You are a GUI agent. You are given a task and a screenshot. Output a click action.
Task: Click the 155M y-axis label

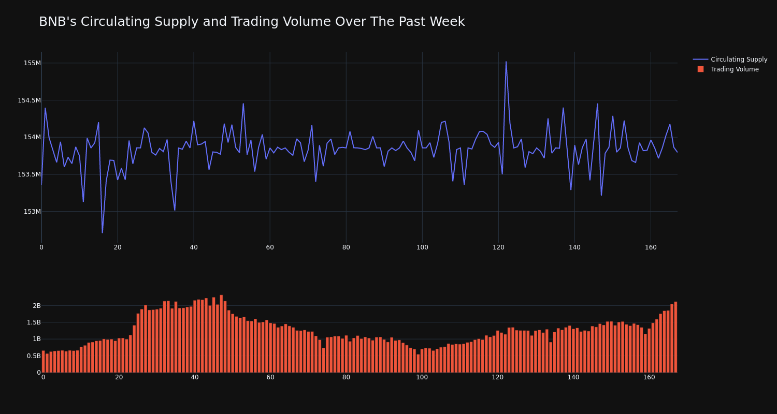click(32, 63)
